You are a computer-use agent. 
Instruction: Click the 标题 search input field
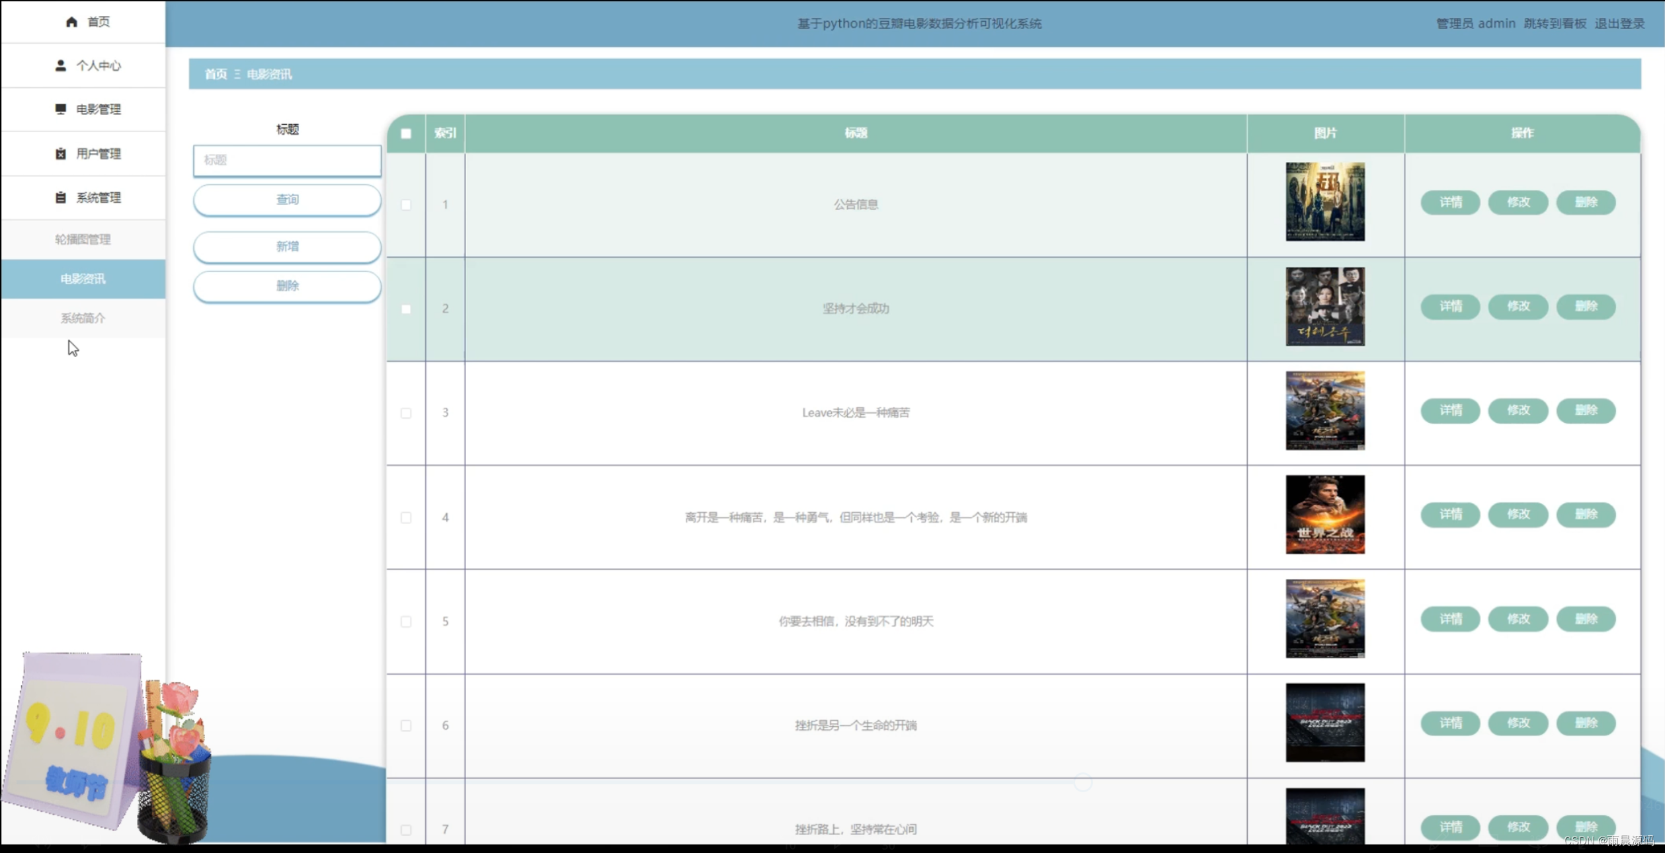286,159
